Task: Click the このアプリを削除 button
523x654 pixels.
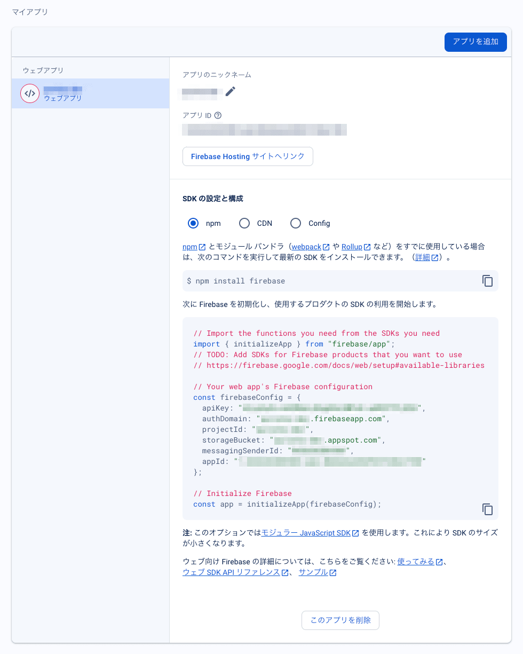Action: pos(340,620)
